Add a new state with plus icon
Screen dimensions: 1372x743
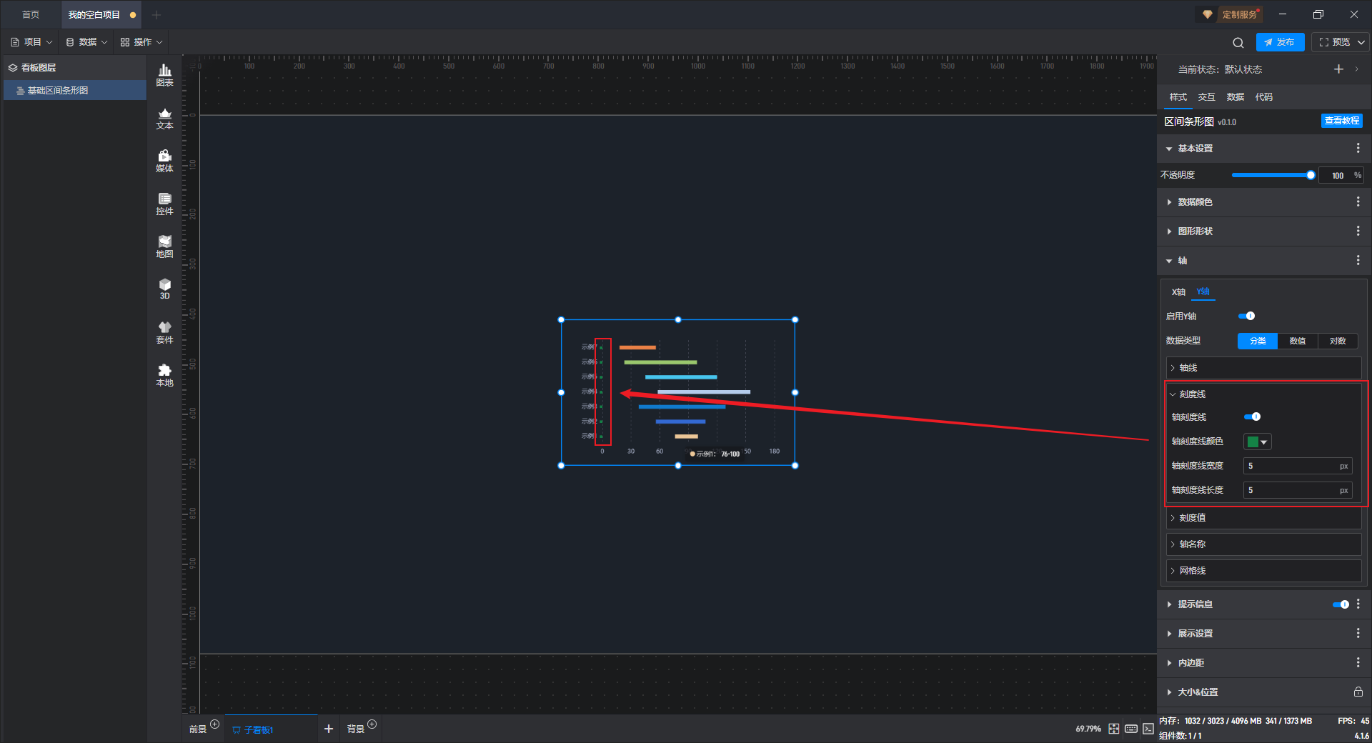click(x=1338, y=69)
